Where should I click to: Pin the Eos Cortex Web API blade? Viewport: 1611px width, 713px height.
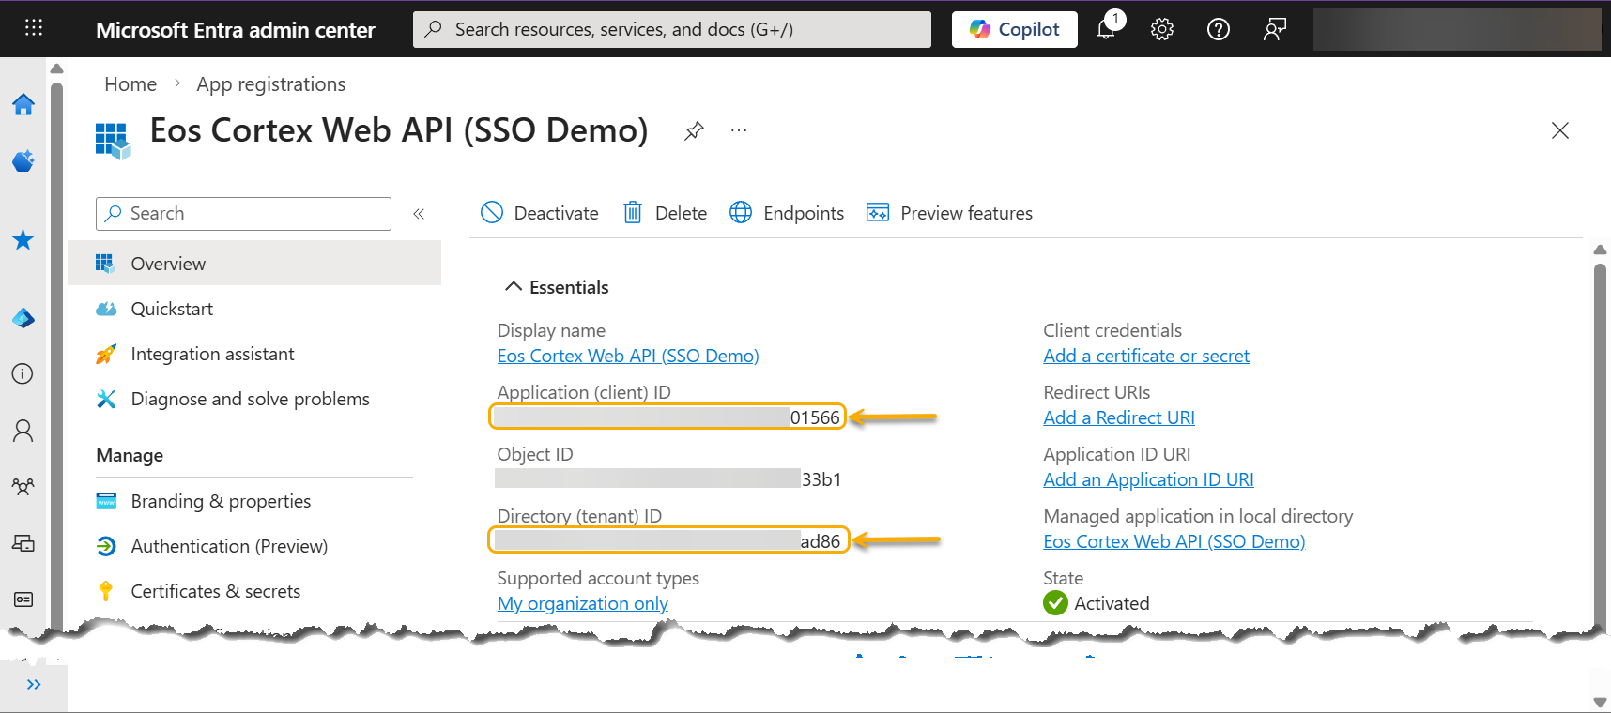(694, 130)
